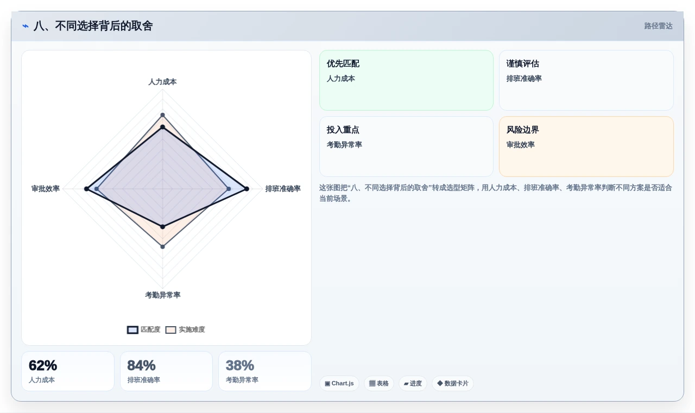Select the 数据卡片 chip

tap(453, 383)
